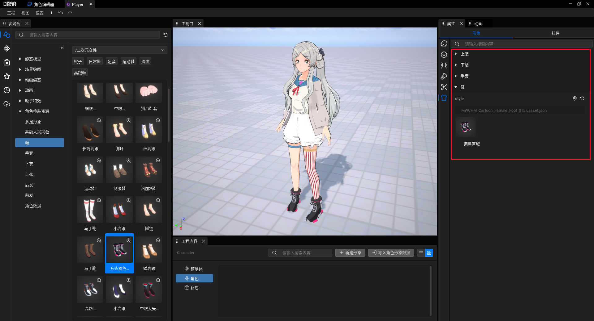Click the 新建形象 button

(350, 253)
